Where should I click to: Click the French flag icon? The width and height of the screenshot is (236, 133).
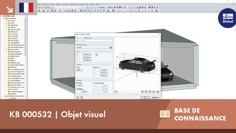point(26,7)
